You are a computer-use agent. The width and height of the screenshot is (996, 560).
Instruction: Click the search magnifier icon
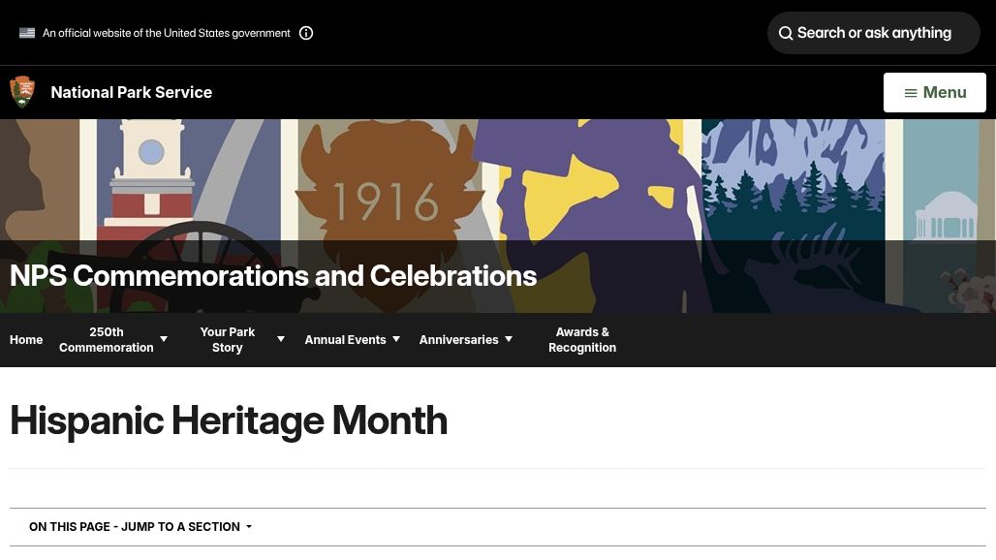(786, 33)
